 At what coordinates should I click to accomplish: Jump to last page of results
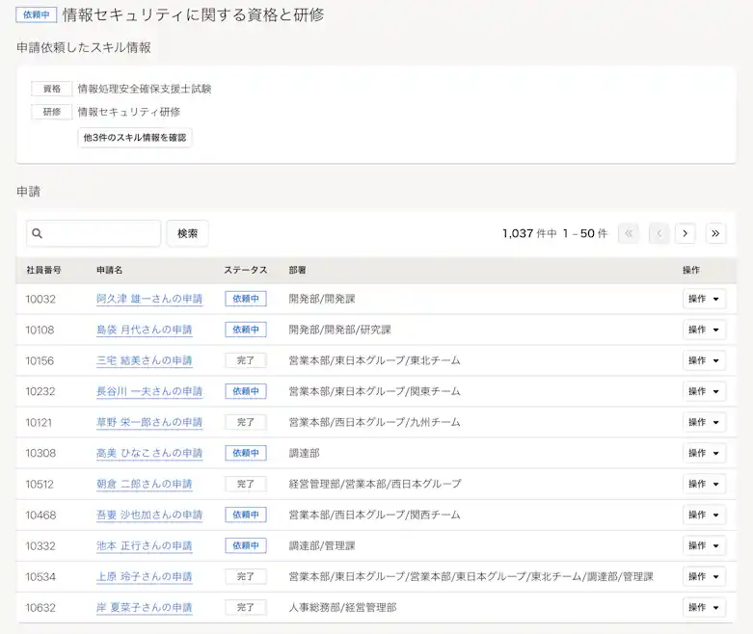click(x=715, y=233)
